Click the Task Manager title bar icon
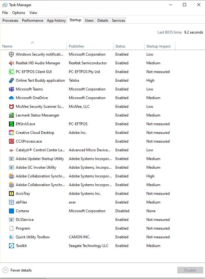 pos(5,5)
